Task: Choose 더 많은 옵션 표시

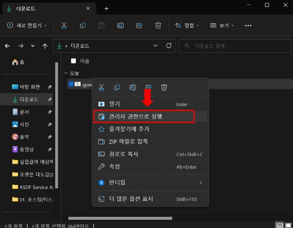Action: 151,199
